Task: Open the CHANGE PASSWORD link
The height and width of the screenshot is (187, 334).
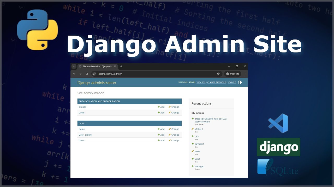Action: point(217,82)
